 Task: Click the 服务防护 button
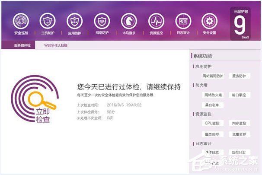(239, 76)
